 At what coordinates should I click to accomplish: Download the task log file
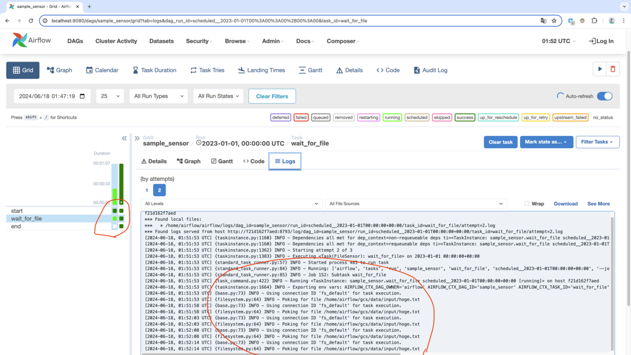click(x=566, y=204)
